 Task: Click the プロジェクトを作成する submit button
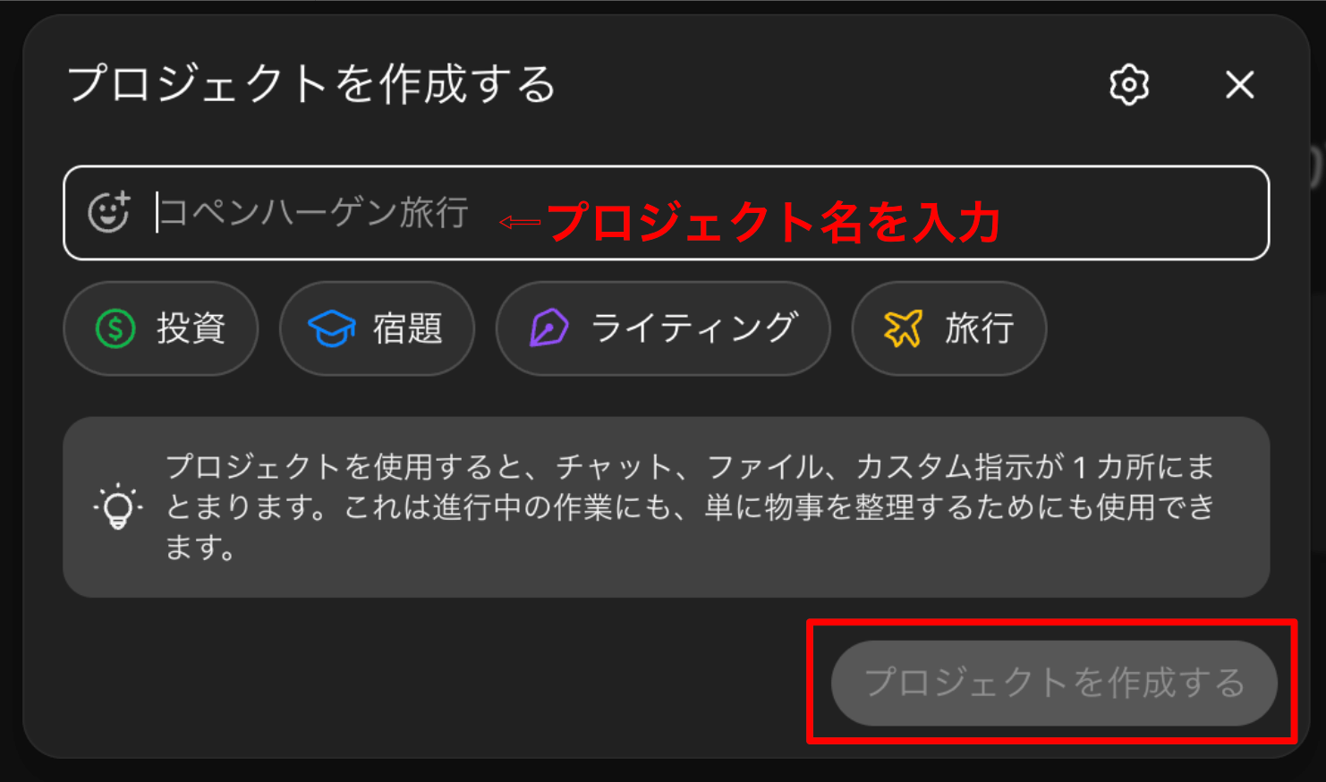point(1054,683)
